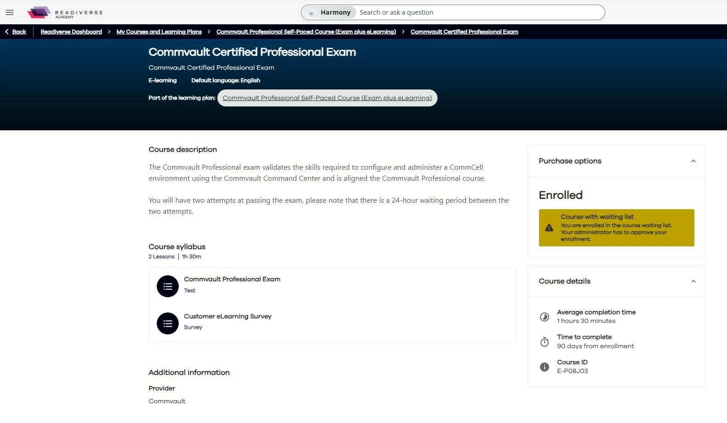Click the Enrolled status heading
727x423 pixels.
561,195
